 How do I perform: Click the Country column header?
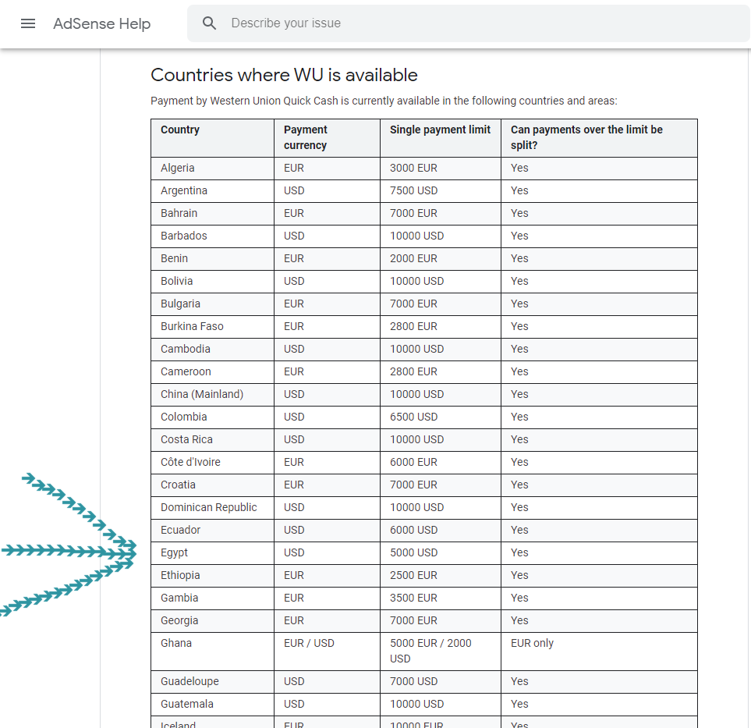(212, 138)
